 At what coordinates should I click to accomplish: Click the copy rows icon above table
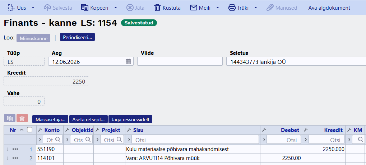tap(10, 118)
